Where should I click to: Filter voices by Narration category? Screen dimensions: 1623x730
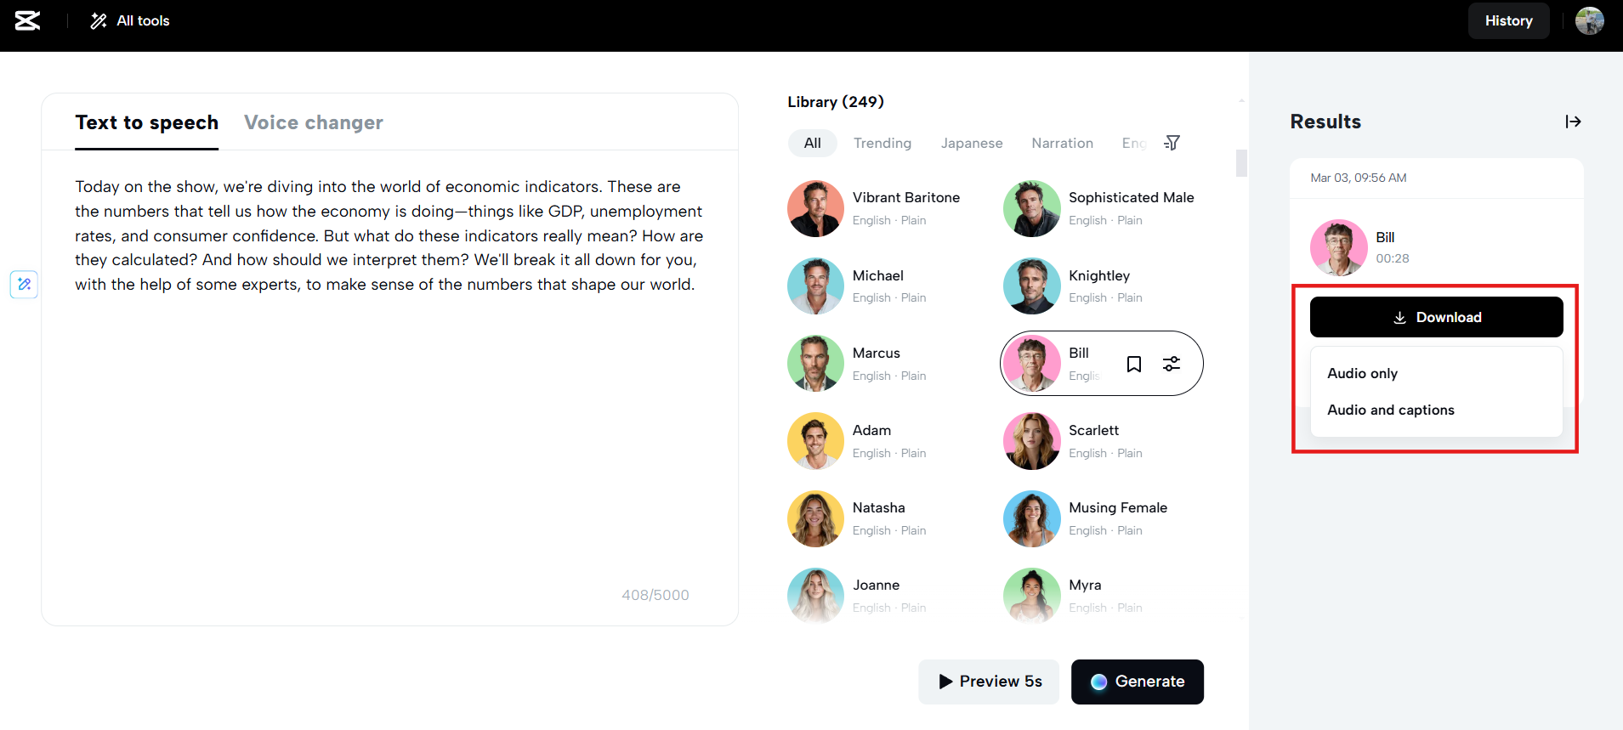[x=1062, y=143]
